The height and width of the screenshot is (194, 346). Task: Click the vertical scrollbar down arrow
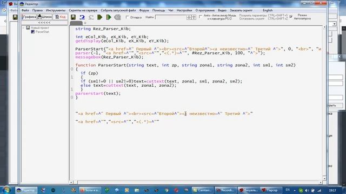click(324, 178)
